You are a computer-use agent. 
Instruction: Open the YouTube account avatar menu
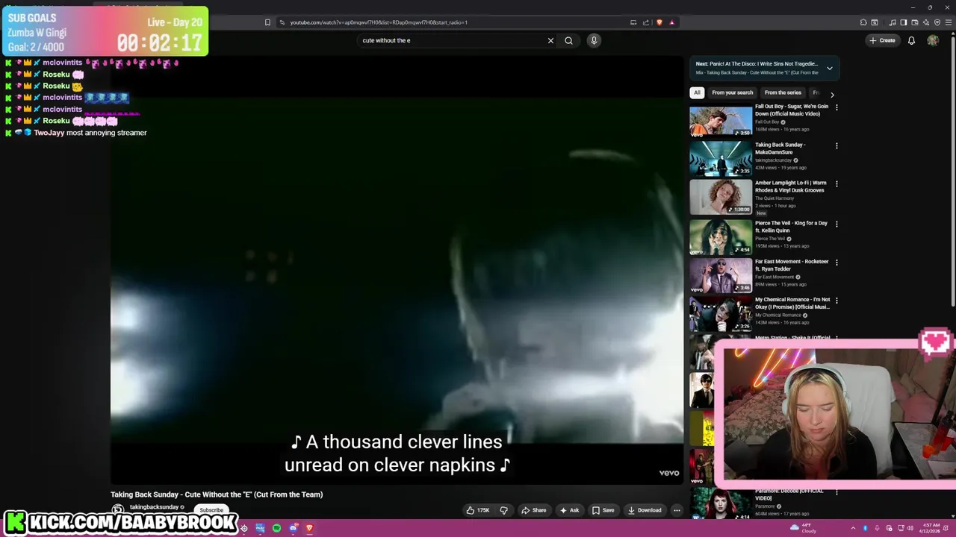(933, 40)
